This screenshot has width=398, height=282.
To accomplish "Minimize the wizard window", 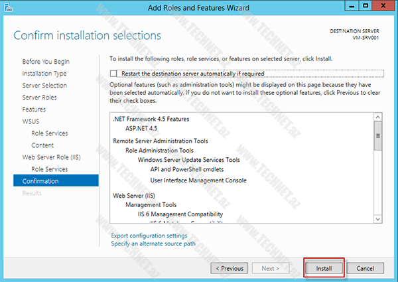I will (x=352, y=6).
